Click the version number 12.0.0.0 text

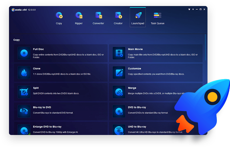point(32,10)
